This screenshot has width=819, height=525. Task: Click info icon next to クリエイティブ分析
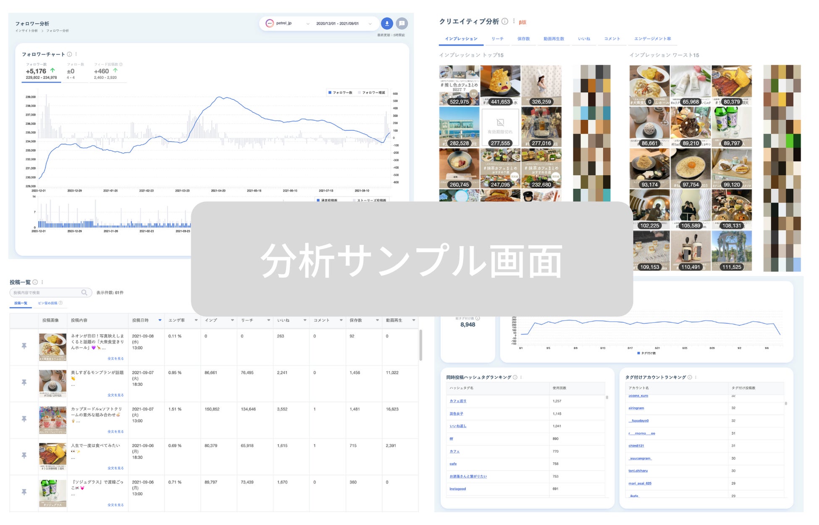click(x=505, y=21)
